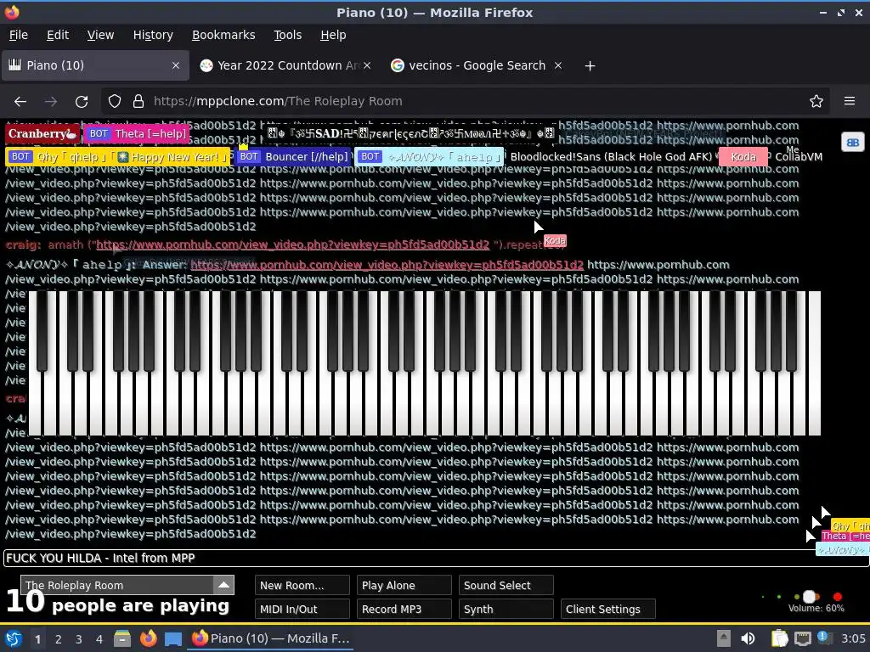Screen dimensions: 870x652
Task: Select Bloodlocked!Sans user name
Action: (x=610, y=157)
